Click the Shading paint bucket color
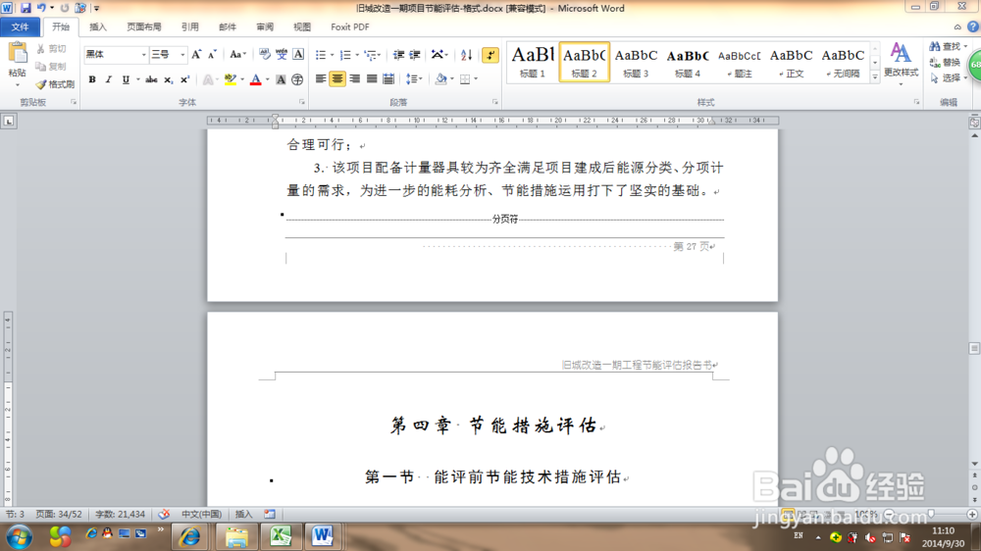Image resolution: width=981 pixels, height=551 pixels. [441, 78]
